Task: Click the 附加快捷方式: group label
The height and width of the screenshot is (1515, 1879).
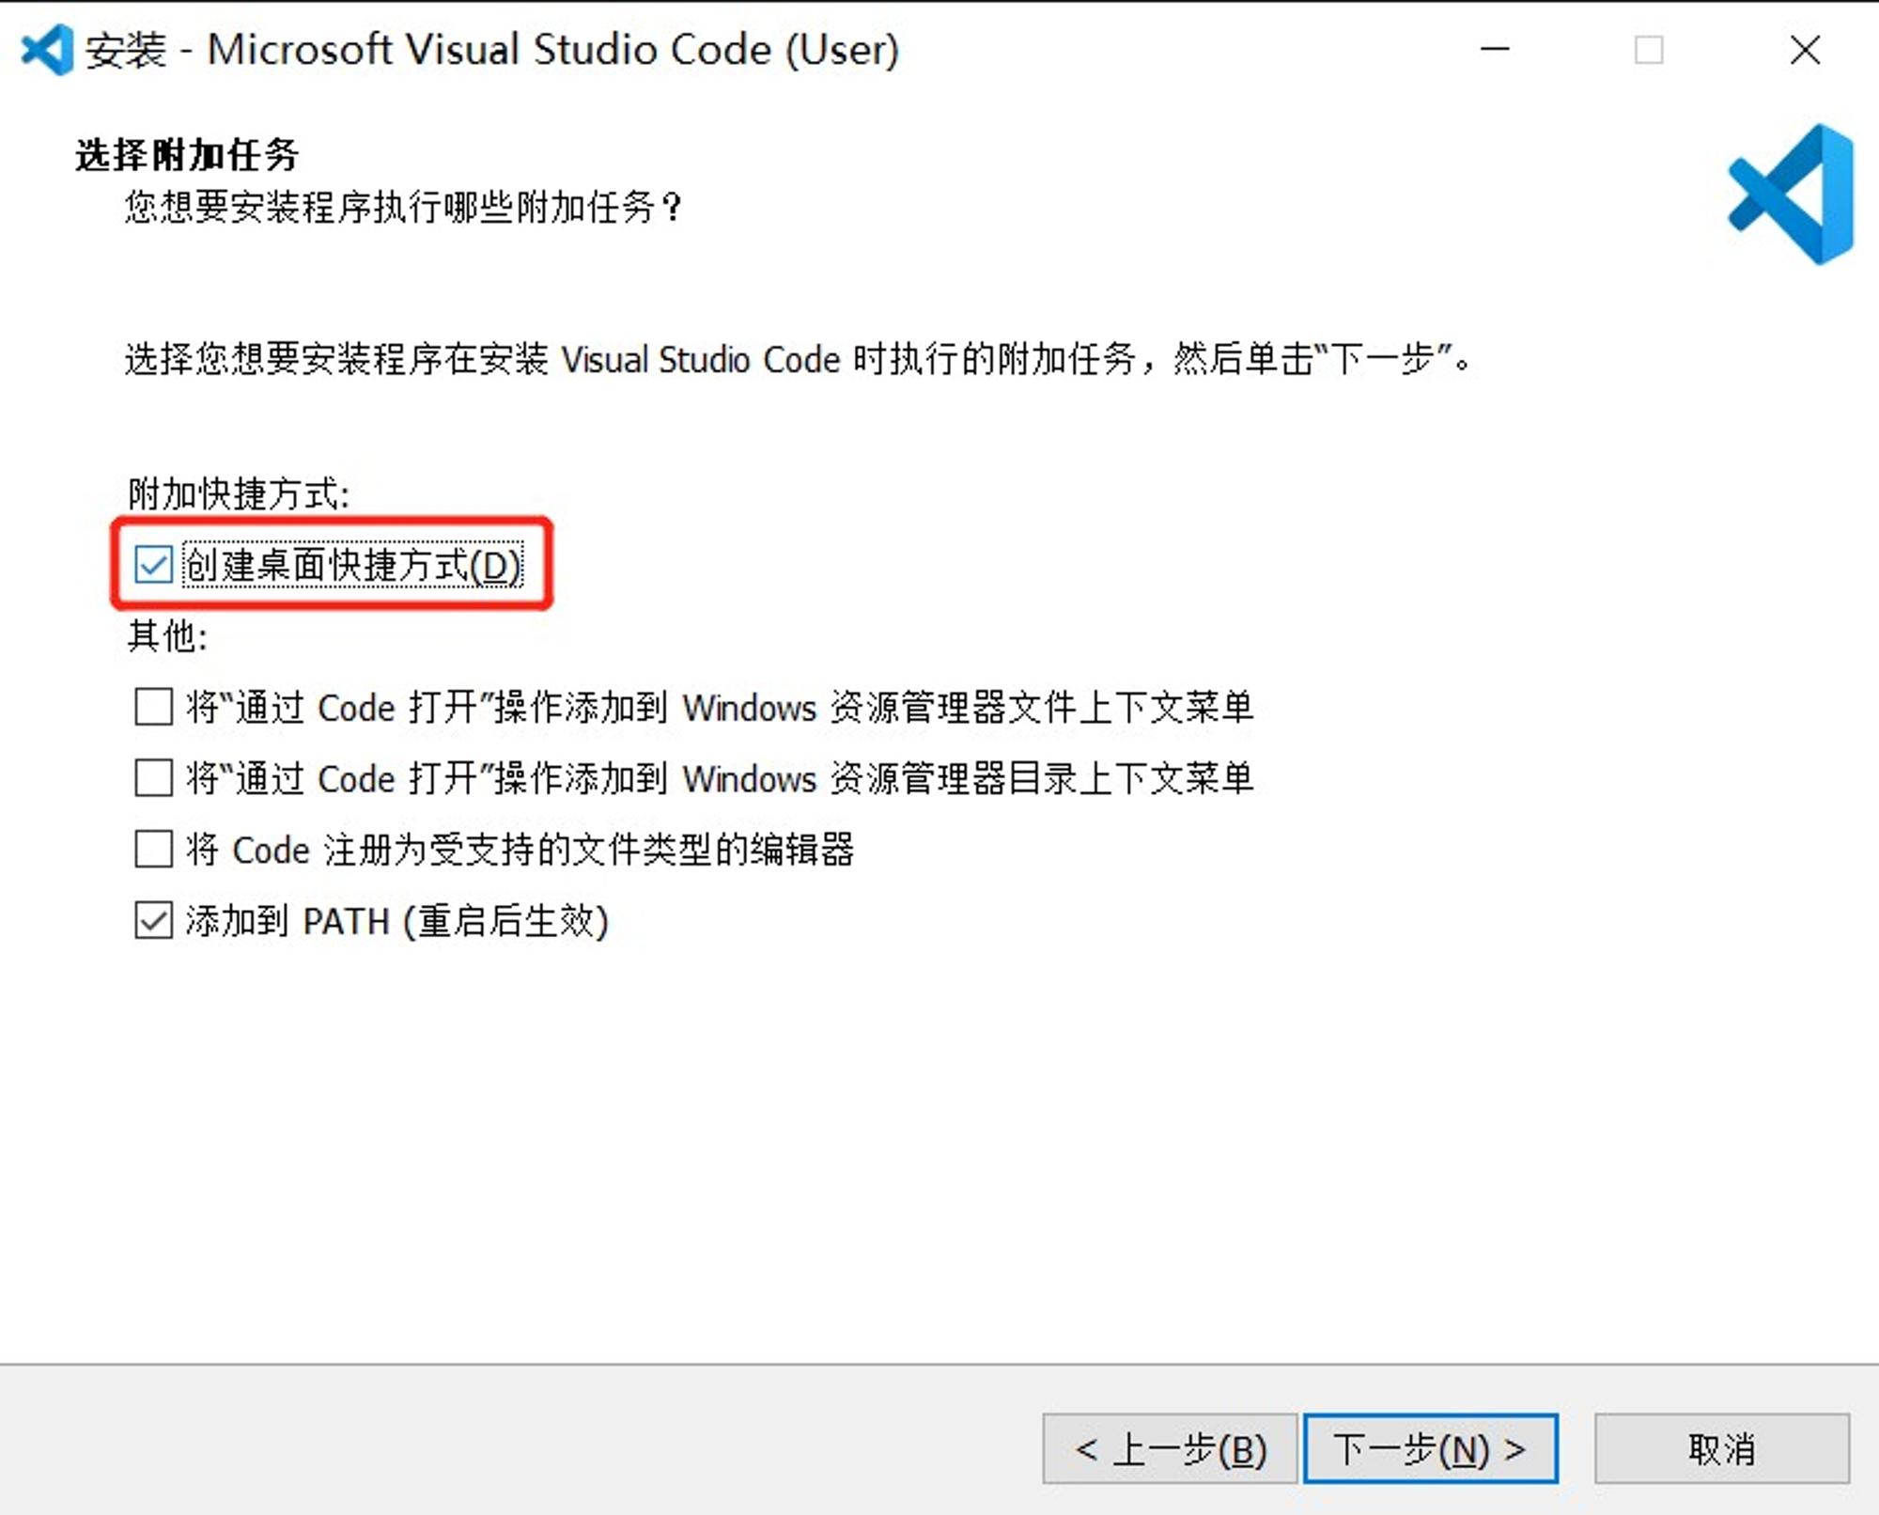Action: point(239,493)
